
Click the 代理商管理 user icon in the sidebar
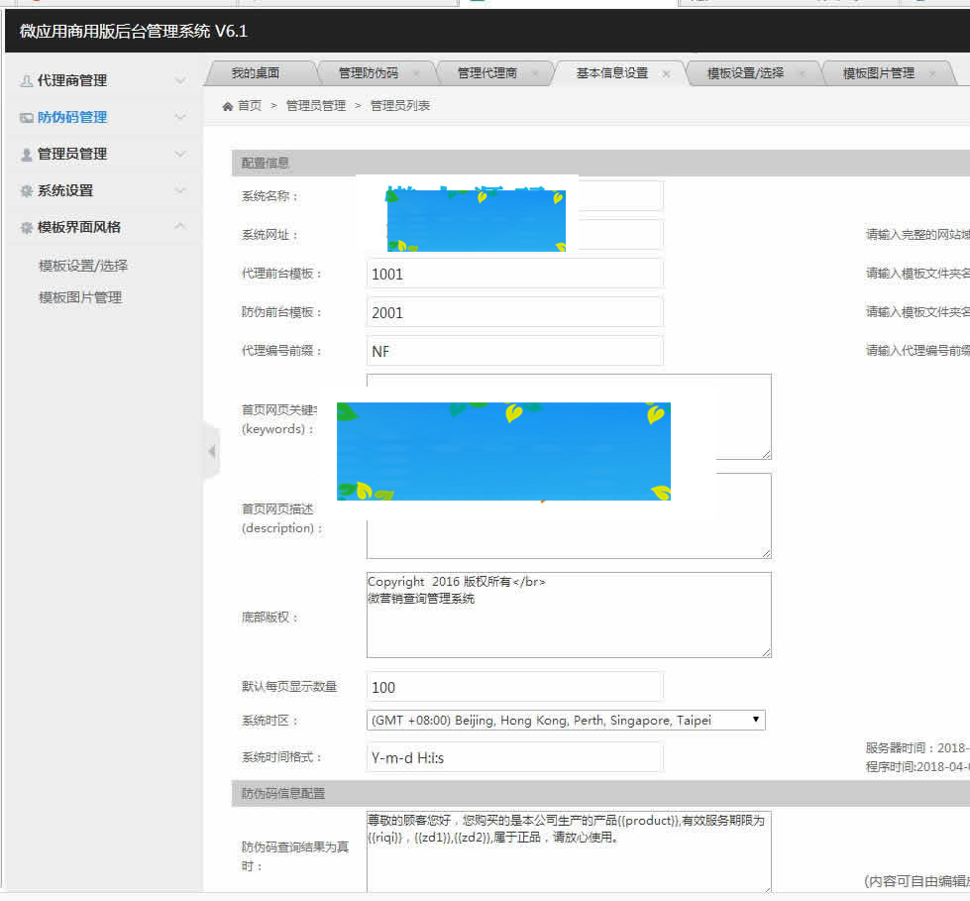[x=25, y=81]
